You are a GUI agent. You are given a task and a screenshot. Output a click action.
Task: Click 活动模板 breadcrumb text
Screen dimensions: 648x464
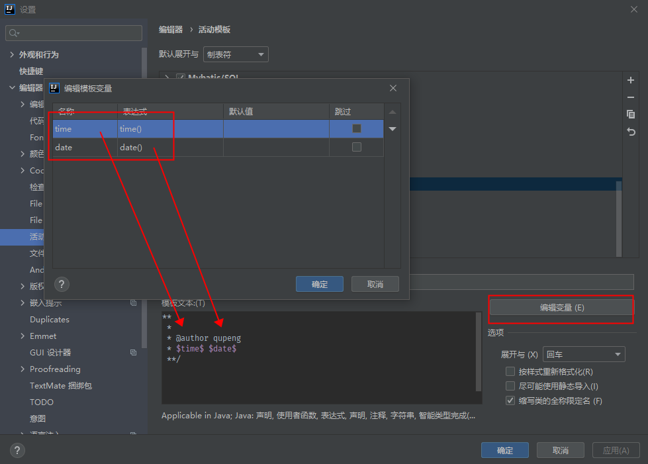pyautogui.click(x=214, y=29)
